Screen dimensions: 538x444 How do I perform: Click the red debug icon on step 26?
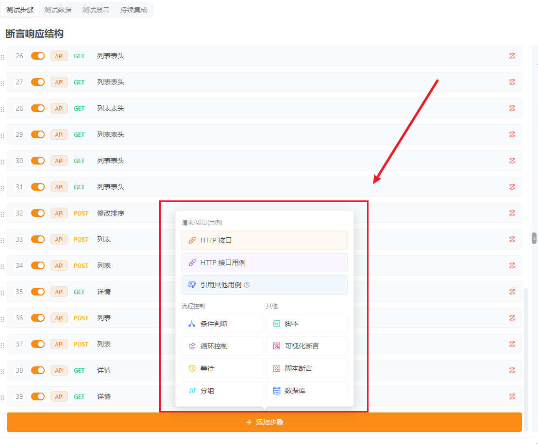pyautogui.click(x=512, y=56)
